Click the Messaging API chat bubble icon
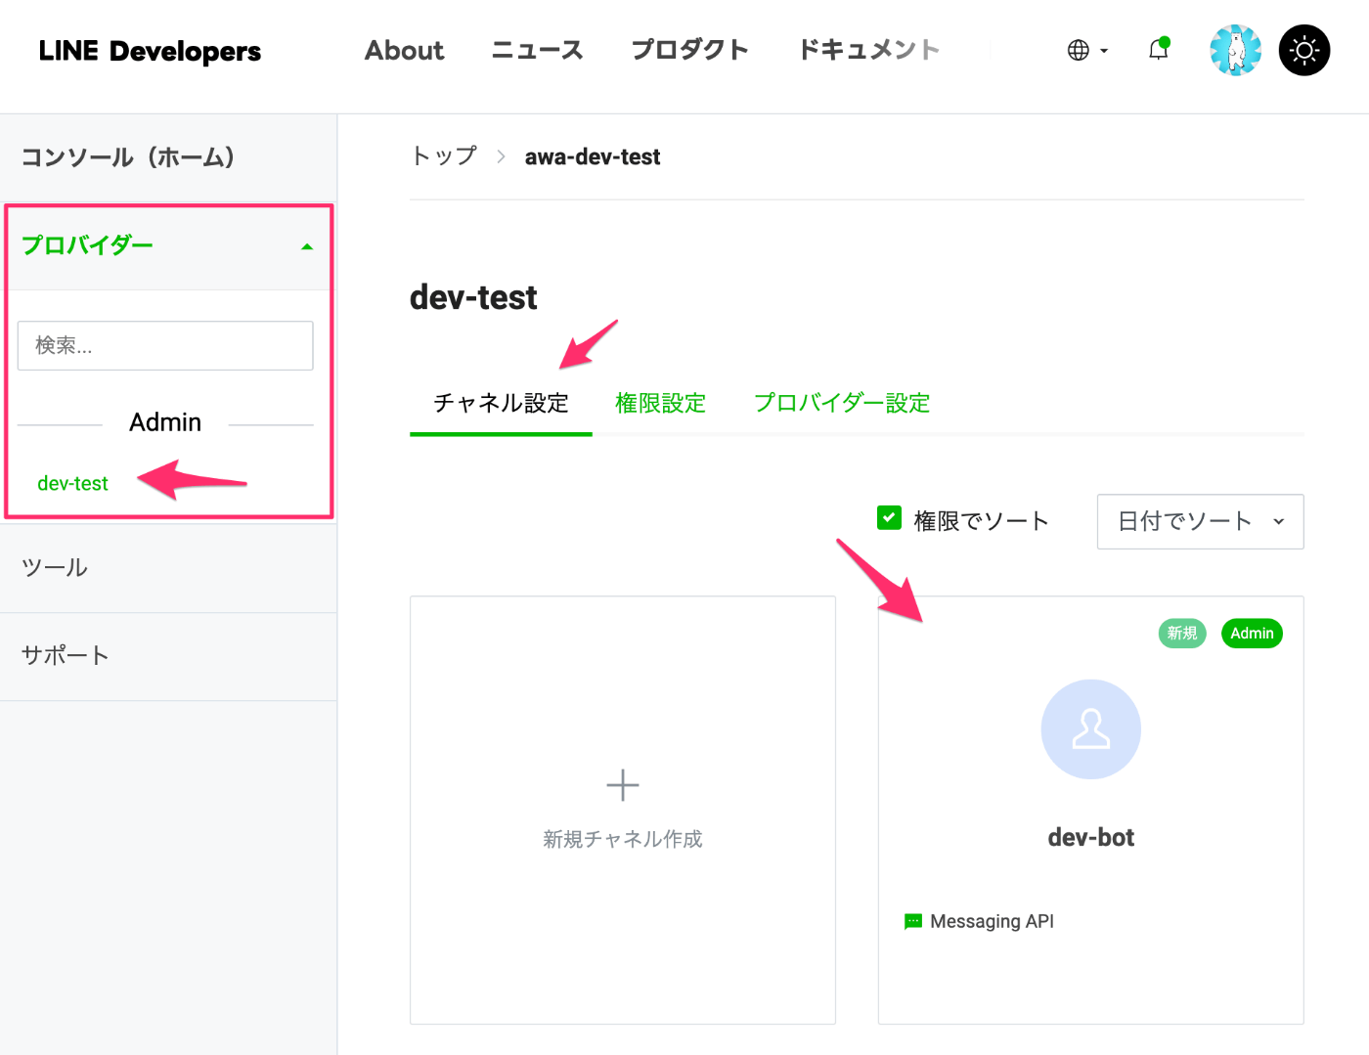1369x1055 pixels. tap(913, 921)
